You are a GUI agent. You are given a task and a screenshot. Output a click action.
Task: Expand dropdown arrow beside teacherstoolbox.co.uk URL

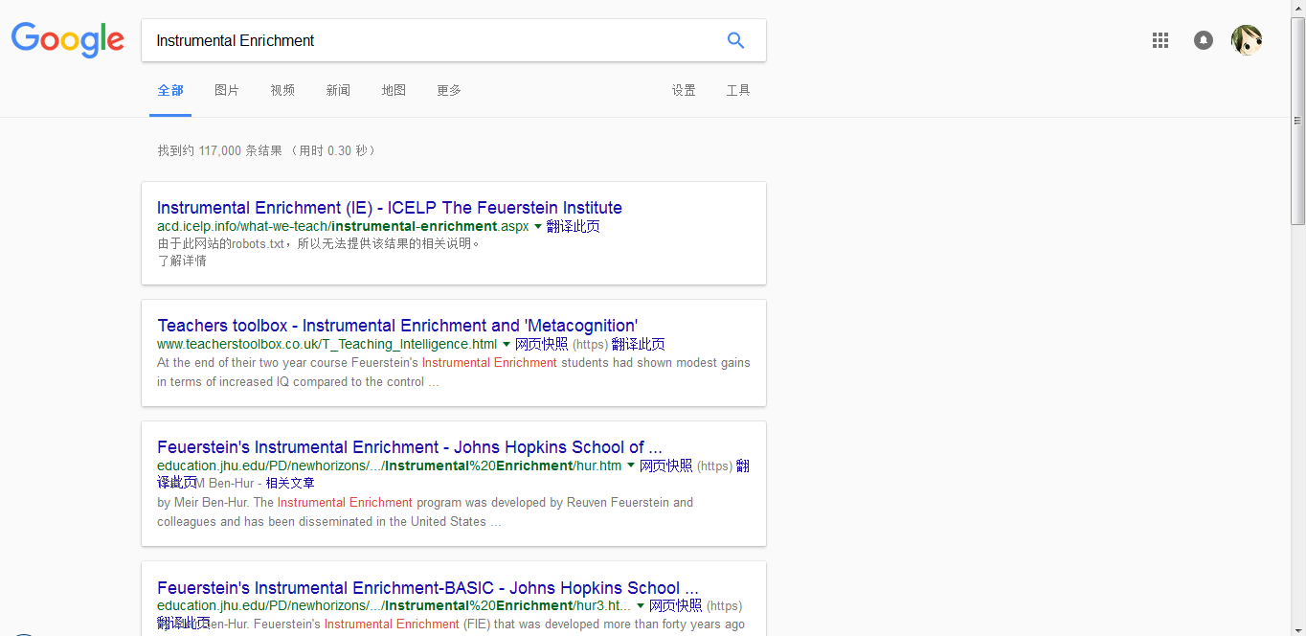507,345
